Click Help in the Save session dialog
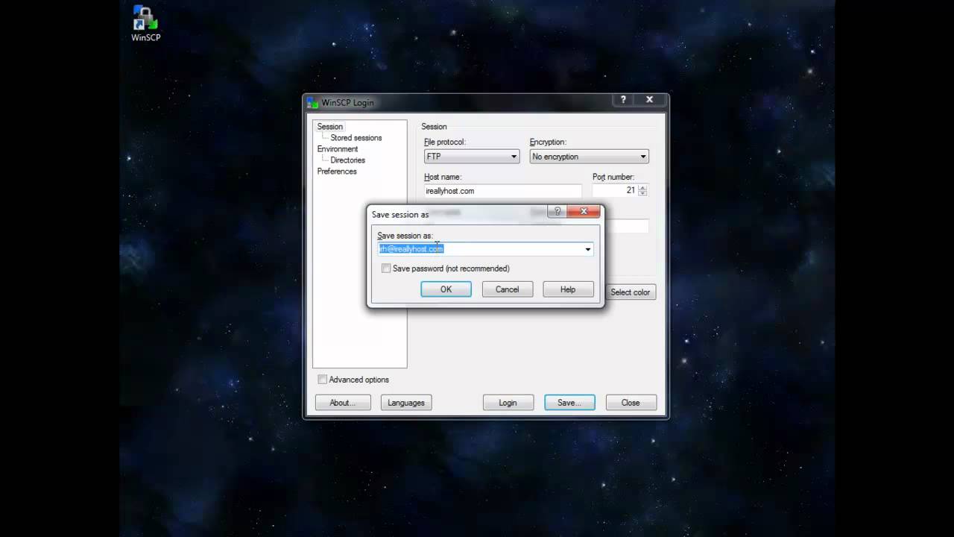Image resolution: width=954 pixels, height=537 pixels. pyautogui.click(x=568, y=289)
